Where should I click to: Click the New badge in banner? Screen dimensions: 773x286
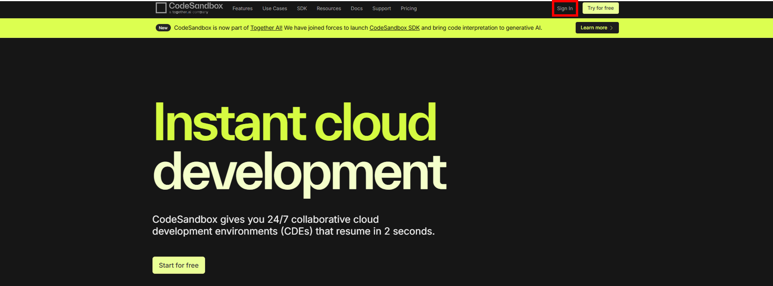point(163,28)
